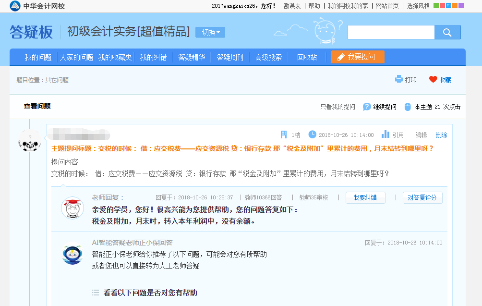
Task: Click the magnifier search button
Action: tap(447, 32)
